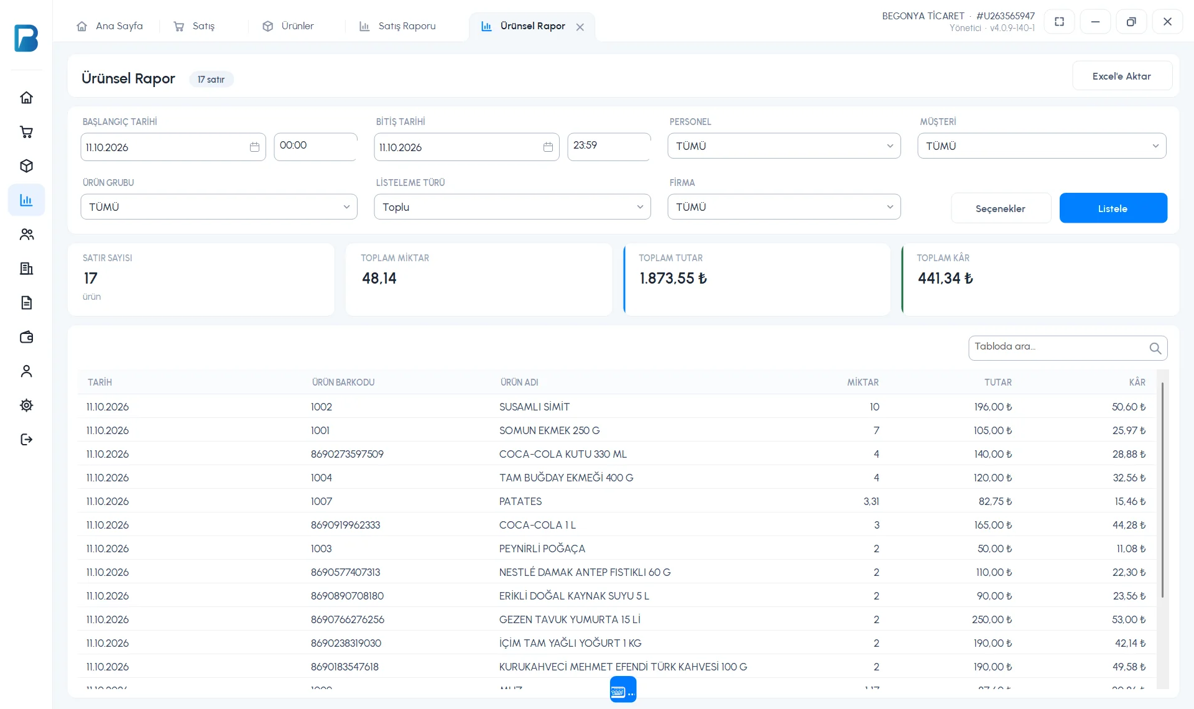Open the on-screen keyboard floating button

(623, 689)
